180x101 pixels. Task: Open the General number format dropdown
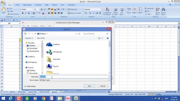[100, 9]
